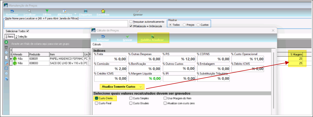Select the Cálculo tab

[x=97, y=45]
